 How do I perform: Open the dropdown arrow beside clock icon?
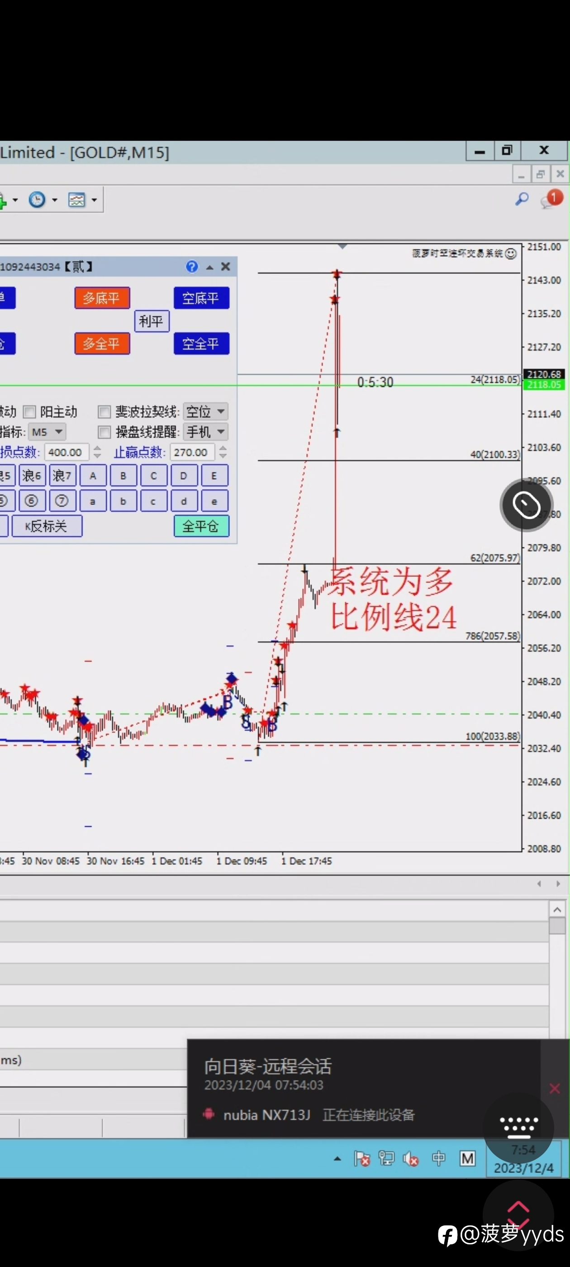coord(55,200)
